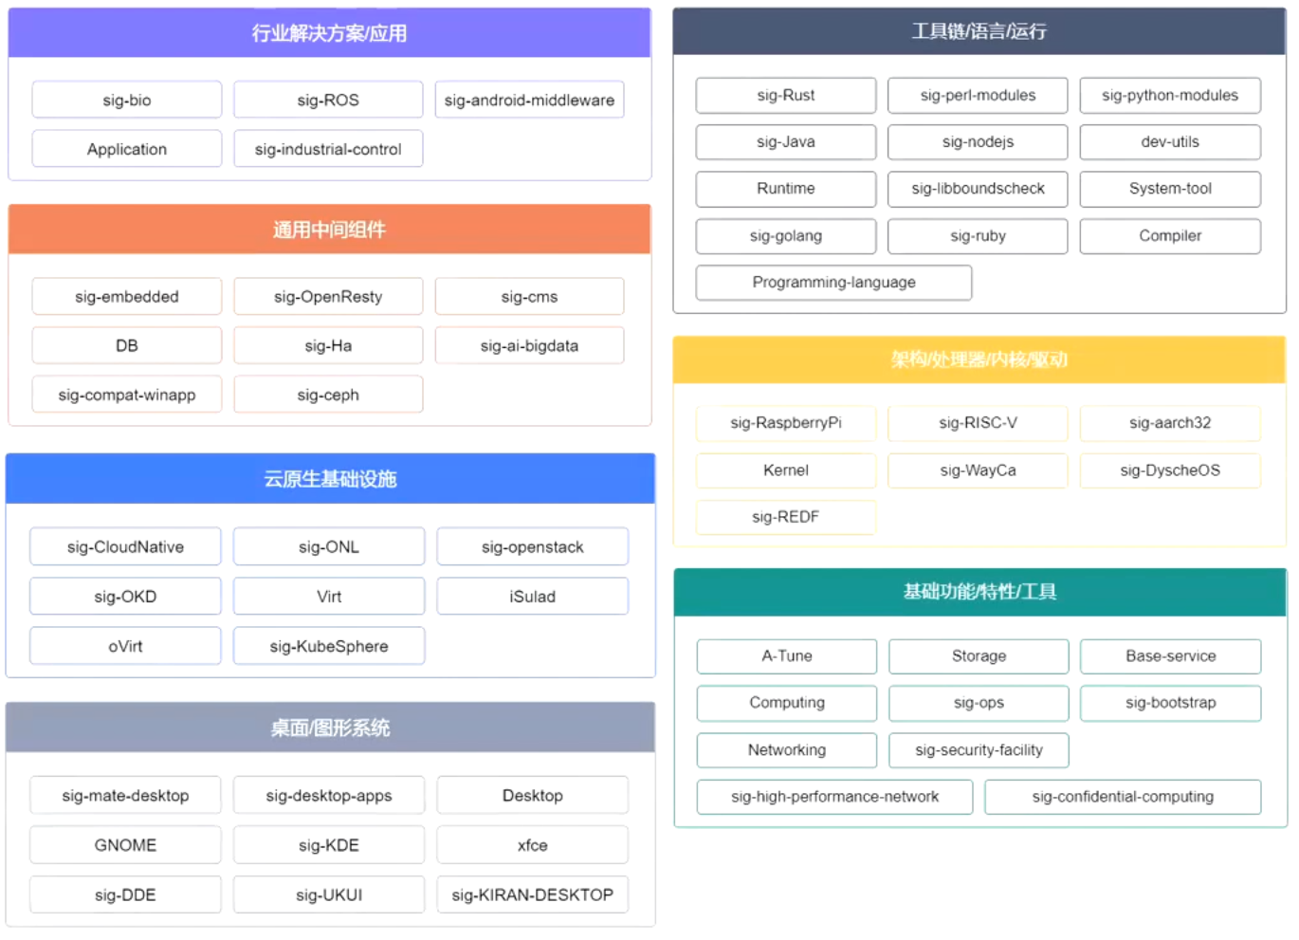This screenshot has width=1299, height=940.
Task: Open sig-DyscheOS
Action: point(1170,470)
